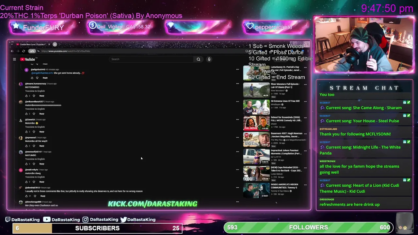
Task: Open the @erikaorellana4257 commenter avatar
Action: coord(21,102)
